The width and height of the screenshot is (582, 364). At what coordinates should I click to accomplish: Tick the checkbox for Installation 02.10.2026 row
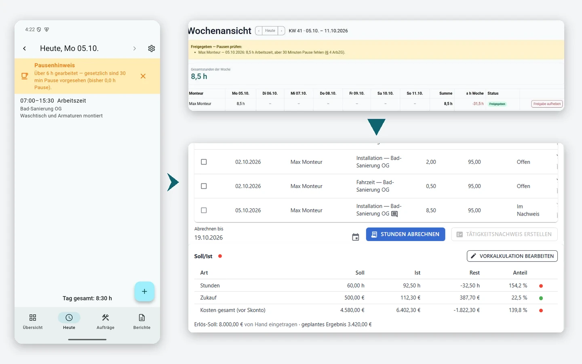[x=204, y=162]
